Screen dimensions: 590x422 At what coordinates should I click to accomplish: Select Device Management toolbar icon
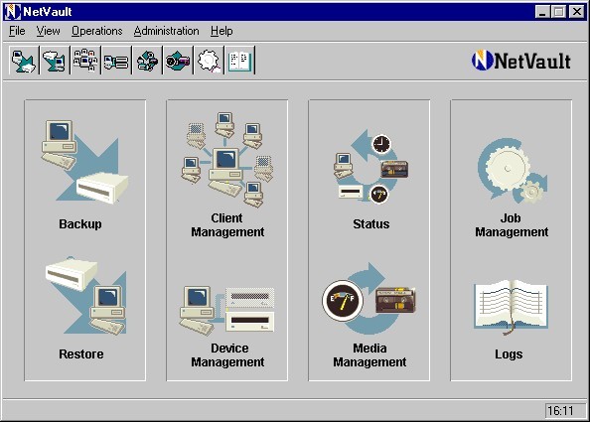coord(116,61)
